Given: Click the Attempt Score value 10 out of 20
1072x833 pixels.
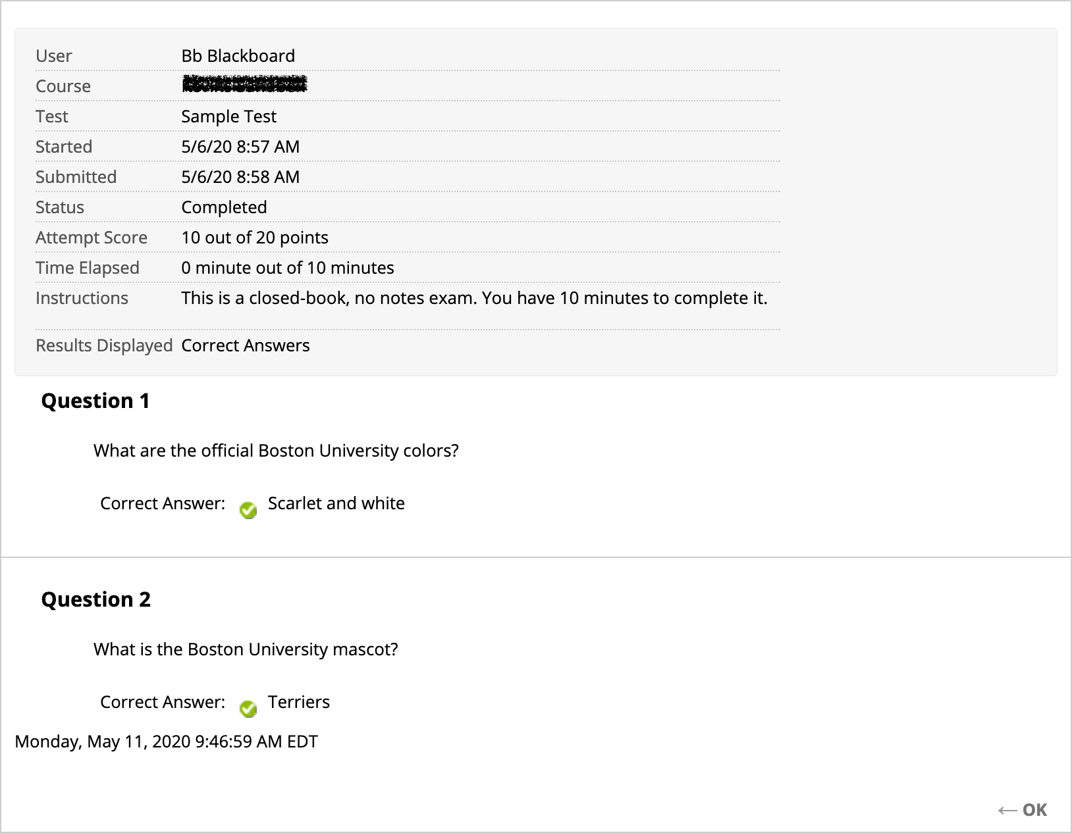Looking at the screenshot, I should coord(255,237).
